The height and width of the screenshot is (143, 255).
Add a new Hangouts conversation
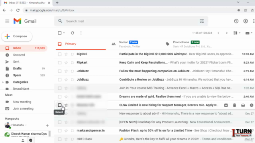pyautogui.click(x=47, y=126)
